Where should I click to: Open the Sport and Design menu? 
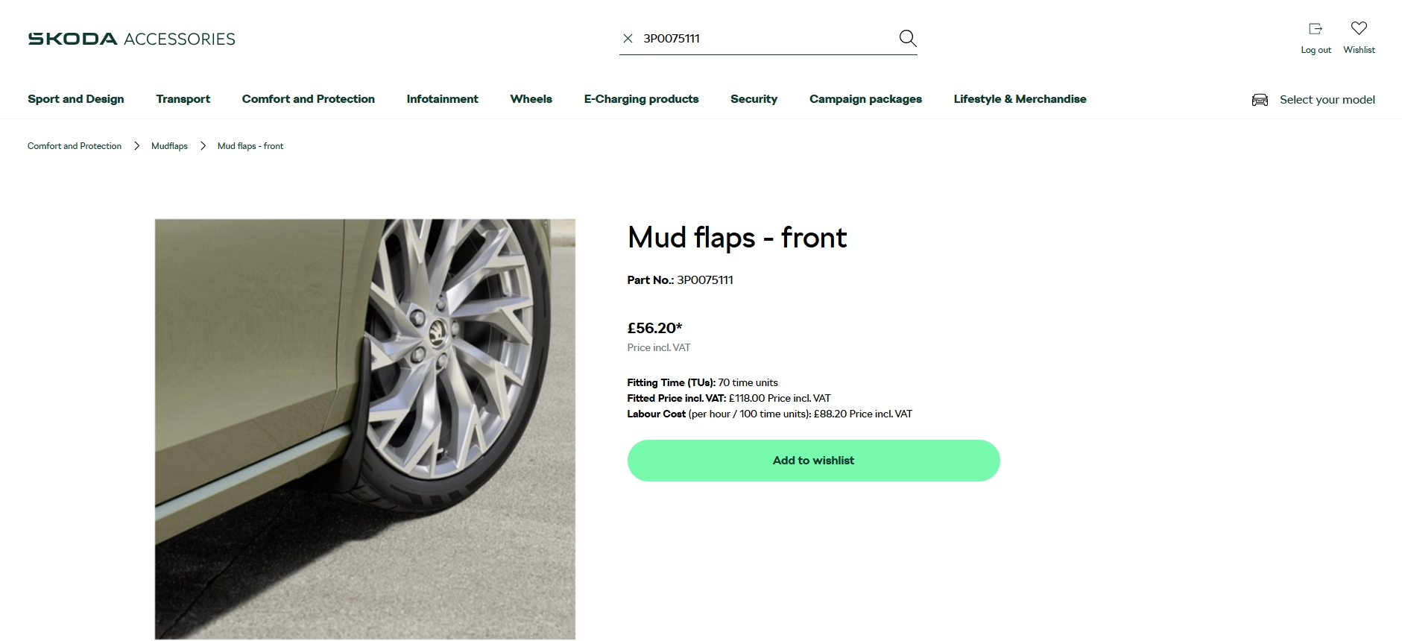76,99
